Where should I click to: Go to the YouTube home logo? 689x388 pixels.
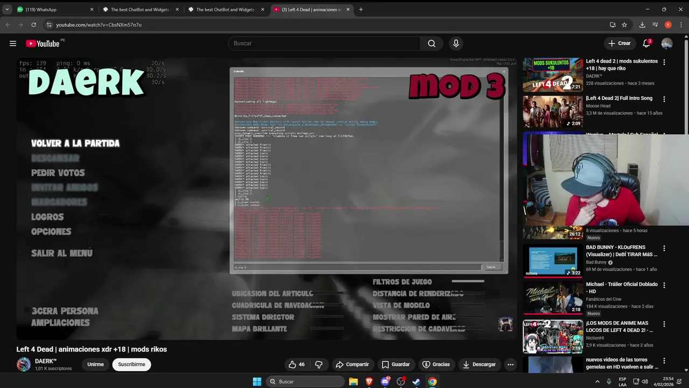point(43,44)
